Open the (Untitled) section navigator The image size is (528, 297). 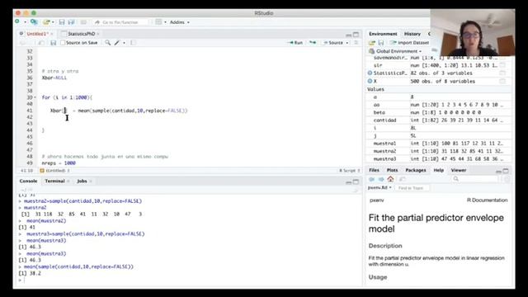pyautogui.click(x=55, y=171)
